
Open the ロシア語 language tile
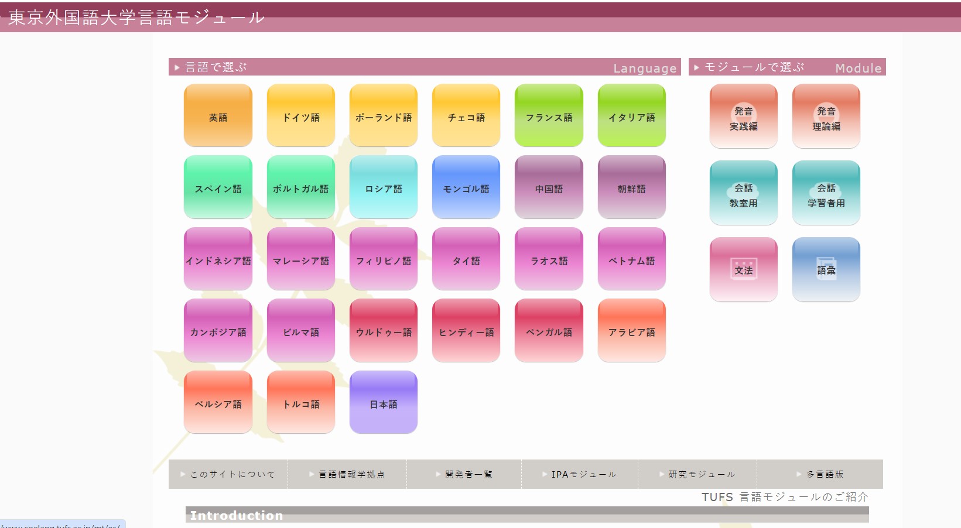pos(383,187)
